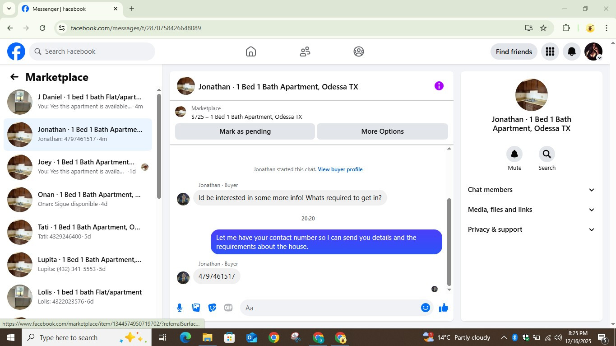Open Microsoft Edge from the taskbar
616x346 pixels.
[185, 337]
